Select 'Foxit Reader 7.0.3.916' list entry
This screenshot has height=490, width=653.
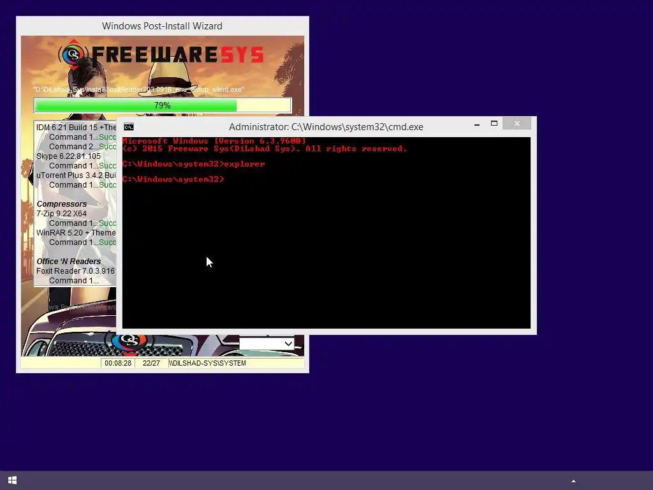tap(75, 271)
